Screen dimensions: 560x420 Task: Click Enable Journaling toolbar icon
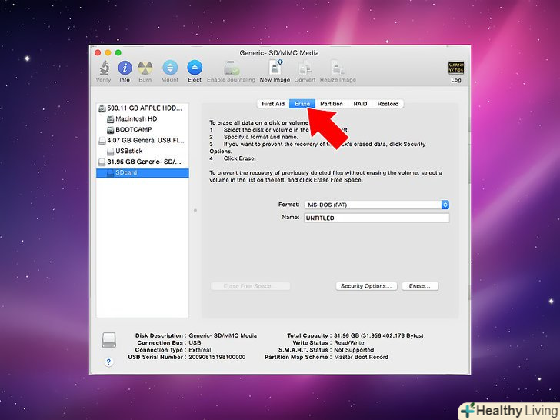click(232, 68)
